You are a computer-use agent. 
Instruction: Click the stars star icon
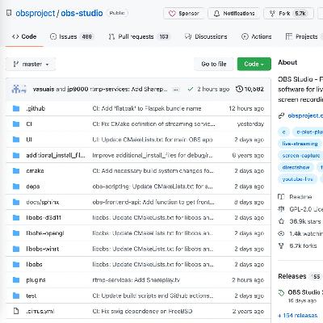[x=281, y=221]
